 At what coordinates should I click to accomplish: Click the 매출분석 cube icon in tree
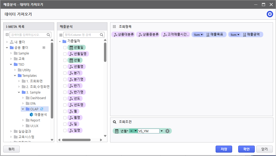[x=31, y=115]
